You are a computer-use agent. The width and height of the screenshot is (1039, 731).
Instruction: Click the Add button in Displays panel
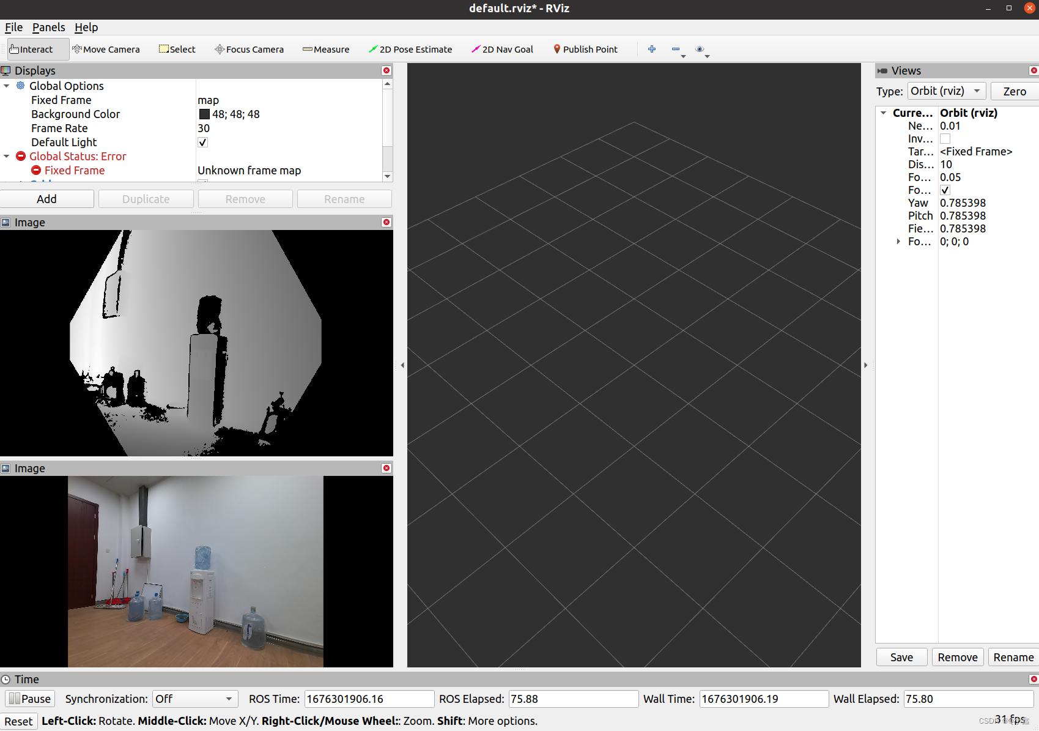(x=46, y=199)
